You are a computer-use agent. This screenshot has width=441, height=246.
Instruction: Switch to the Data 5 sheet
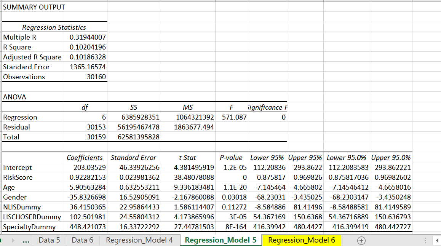point(49,240)
